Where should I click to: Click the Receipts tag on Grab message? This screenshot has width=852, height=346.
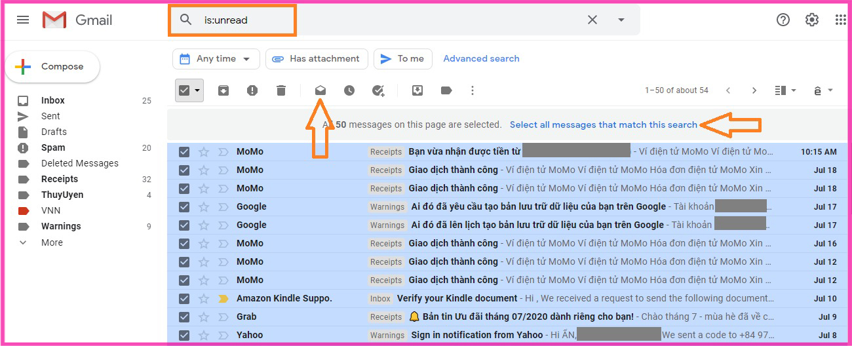click(x=386, y=317)
